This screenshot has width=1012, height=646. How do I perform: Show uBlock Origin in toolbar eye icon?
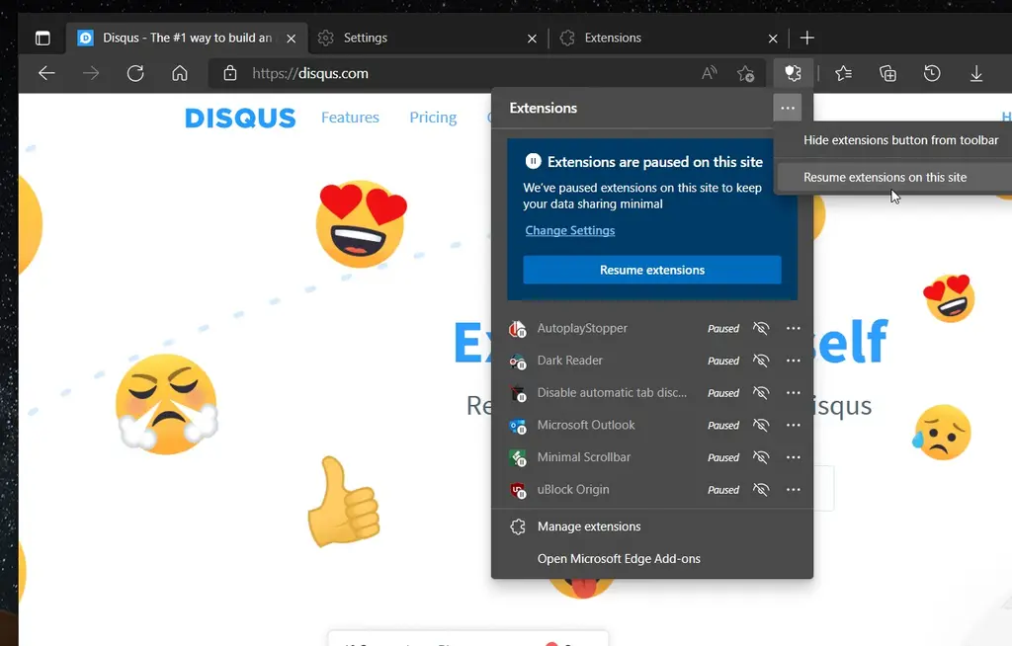pos(761,490)
